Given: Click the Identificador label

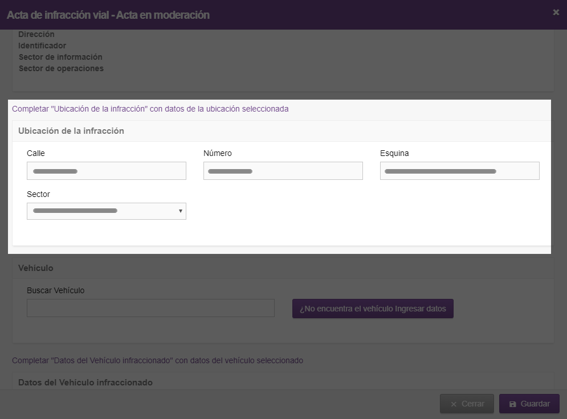Looking at the screenshot, I should coord(42,46).
